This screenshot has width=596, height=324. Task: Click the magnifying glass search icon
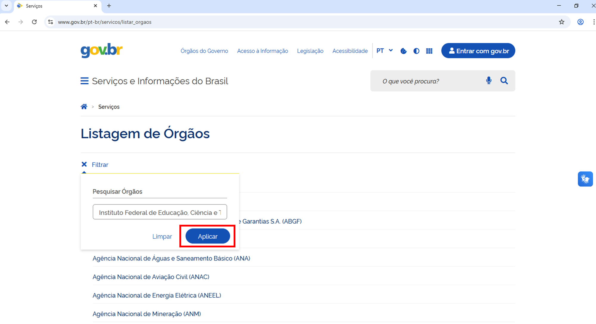point(504,80)
